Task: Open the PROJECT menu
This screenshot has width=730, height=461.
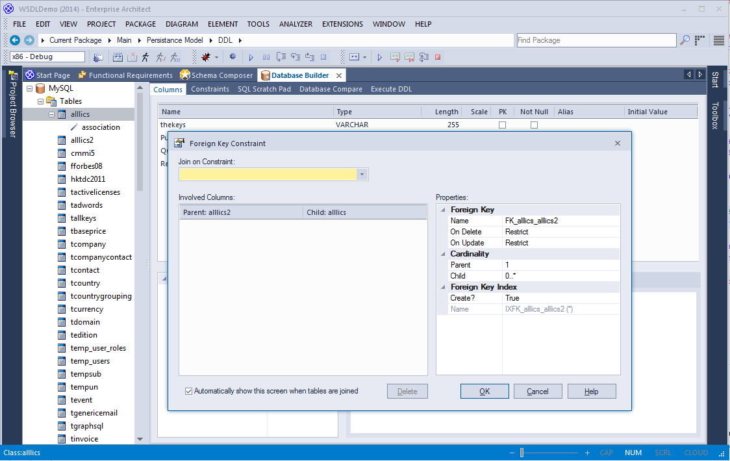Action: click(x=101, y=24)
